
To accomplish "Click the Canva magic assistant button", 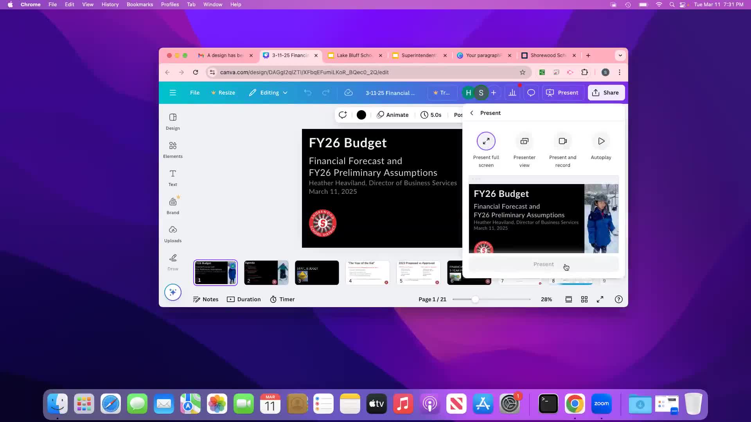I will tap(172, 292).
